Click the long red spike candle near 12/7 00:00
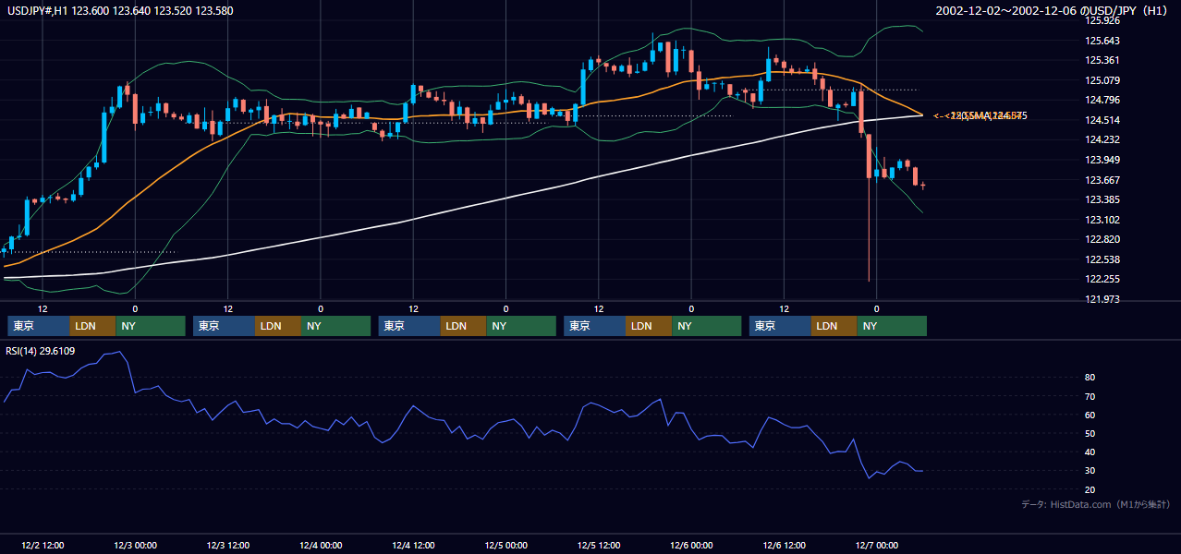Image resolution: width=1181 pixels, height=554 pixels. click(869, 208)
